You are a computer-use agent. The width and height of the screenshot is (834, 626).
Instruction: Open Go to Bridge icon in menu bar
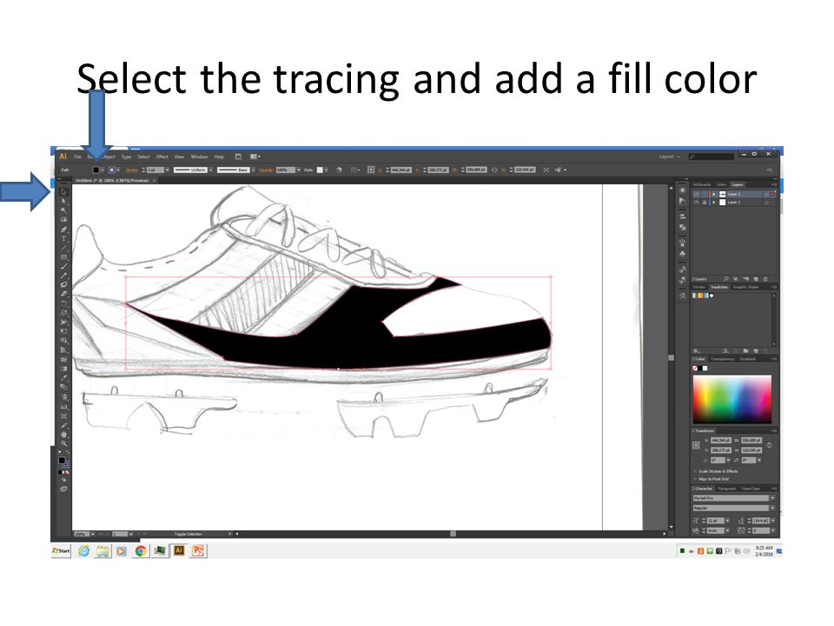(x=238, y=156)
